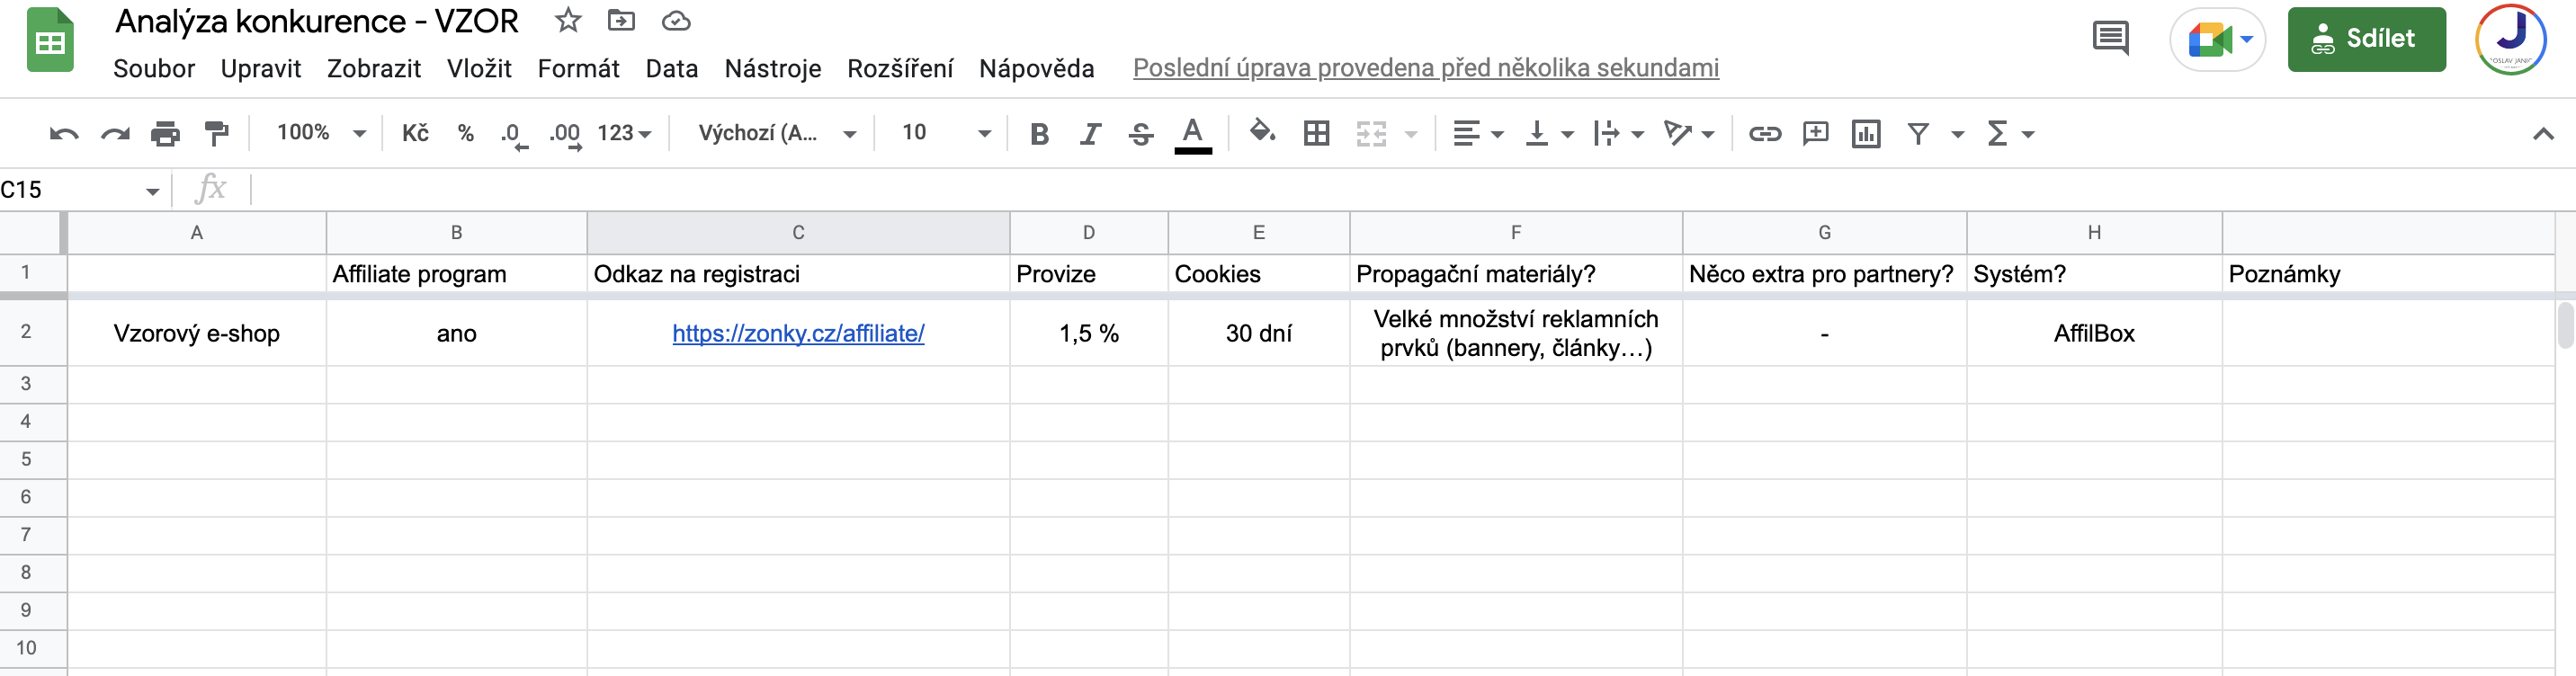Screen dimensions: 2576x676
Task: Open the Rozšíření menu
Action: tap(900, 68)
